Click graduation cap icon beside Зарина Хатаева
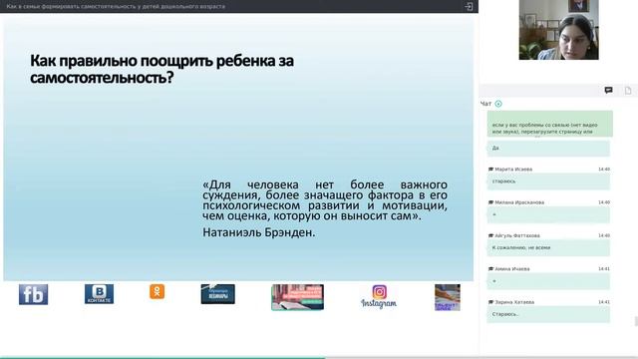Screen dimensions: 638x359 490,302
